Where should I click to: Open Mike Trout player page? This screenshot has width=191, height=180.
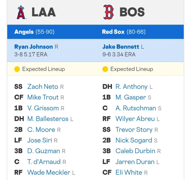(43, 98)
